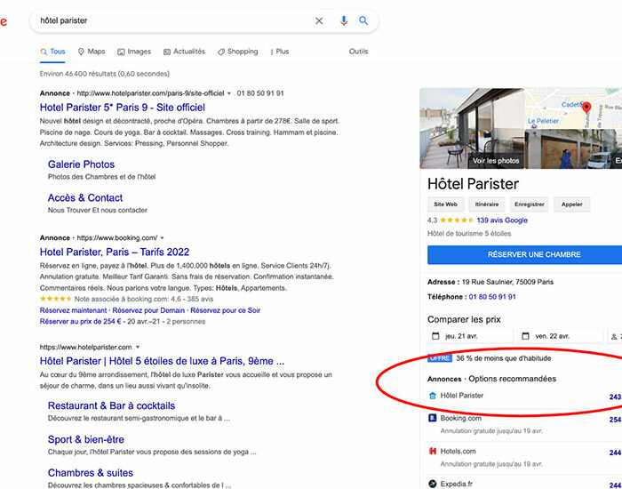Open the 139 avis Google reviews link
This screenshot has height=489, width=622.
502,220
